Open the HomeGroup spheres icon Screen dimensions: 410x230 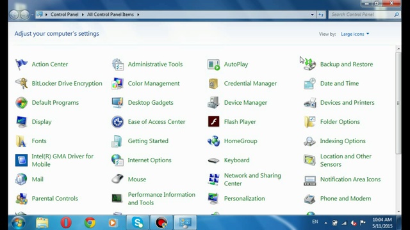pos(213,141)
